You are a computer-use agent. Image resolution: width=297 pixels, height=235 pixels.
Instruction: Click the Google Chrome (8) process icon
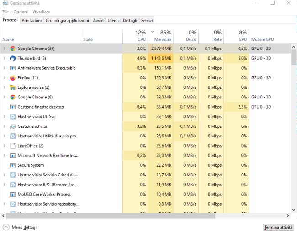pos(13,97)
